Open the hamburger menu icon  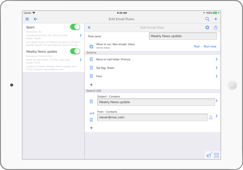point(27,19)
